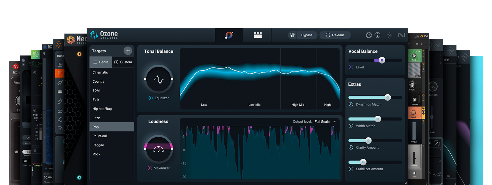Screen dimensions: 492x185
Task: Select the Country genre target
Action: point(112,82)
